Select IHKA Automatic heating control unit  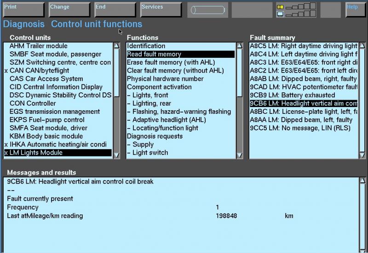[x=58, y=145]
